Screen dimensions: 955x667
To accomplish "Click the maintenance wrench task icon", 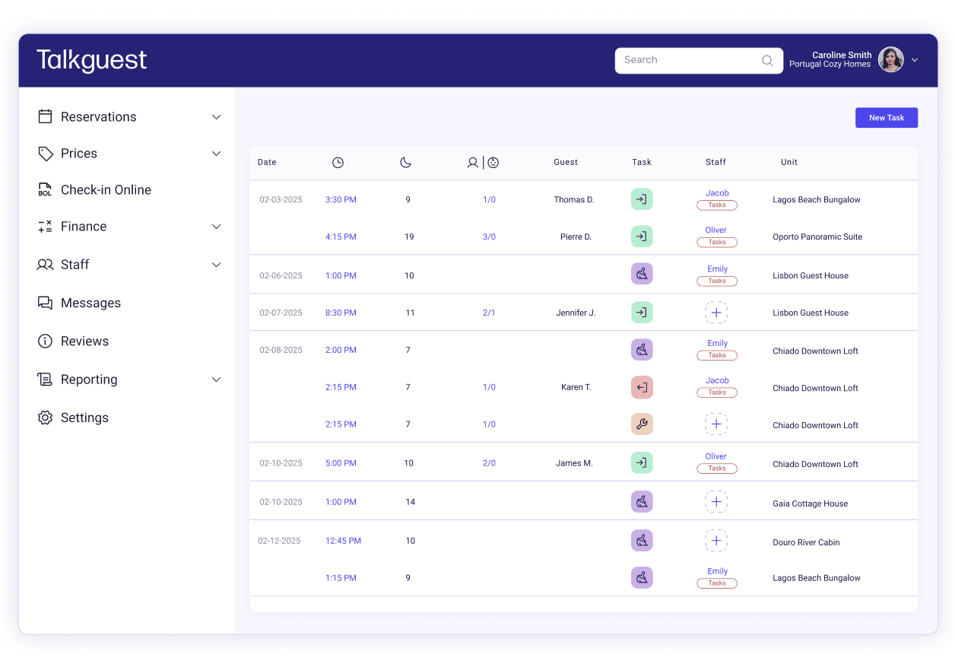I will tap(642, 424).
